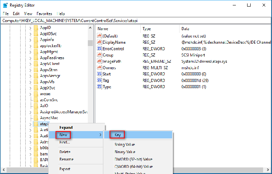Select the Type DWORD value icon
272x174 pixels.
pos(99,87)
